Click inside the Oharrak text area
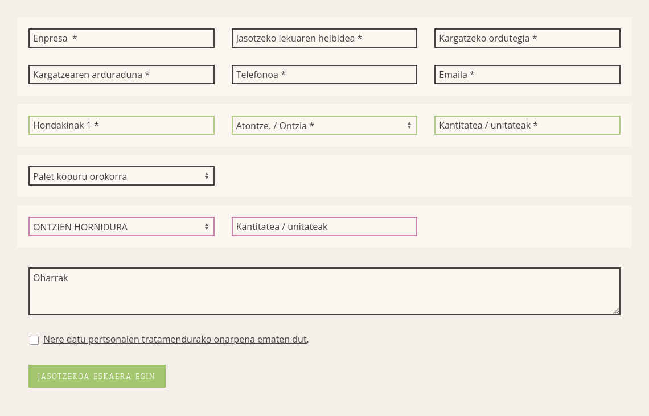Image resolution: width=649 pixels, height=416 pixels. point(324,291)
